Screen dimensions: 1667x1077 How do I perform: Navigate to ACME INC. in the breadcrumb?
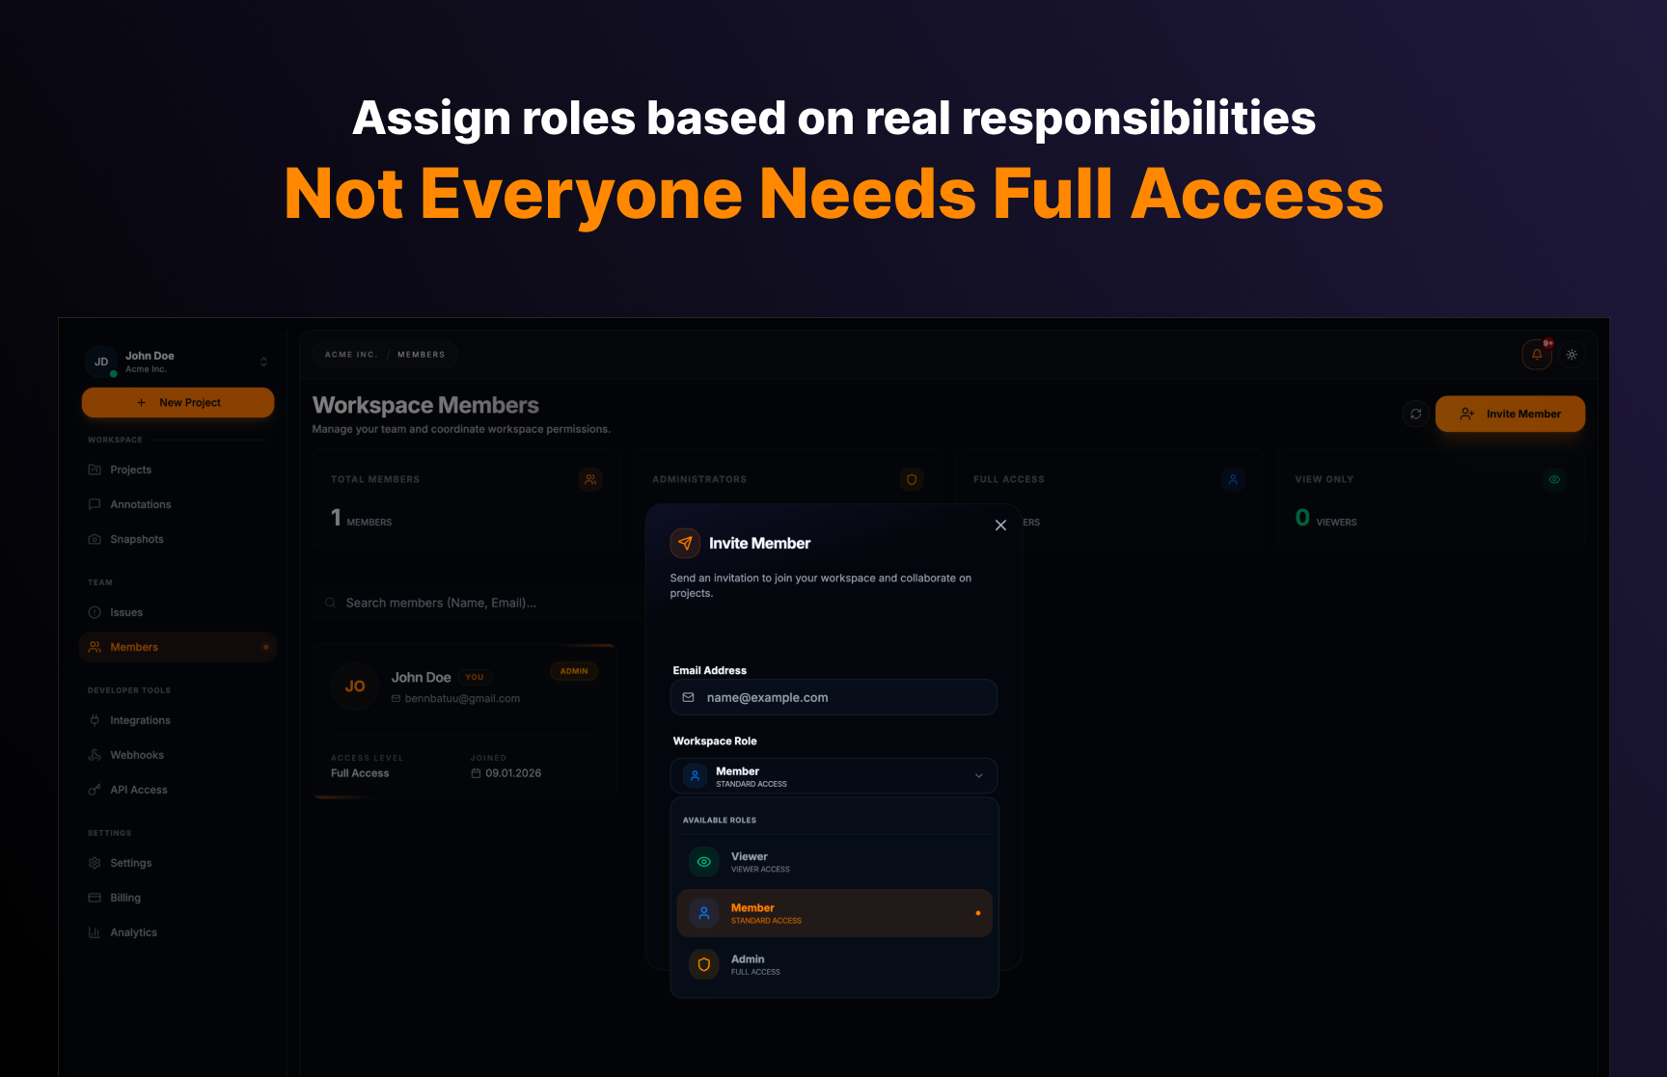tap(350, 355)
